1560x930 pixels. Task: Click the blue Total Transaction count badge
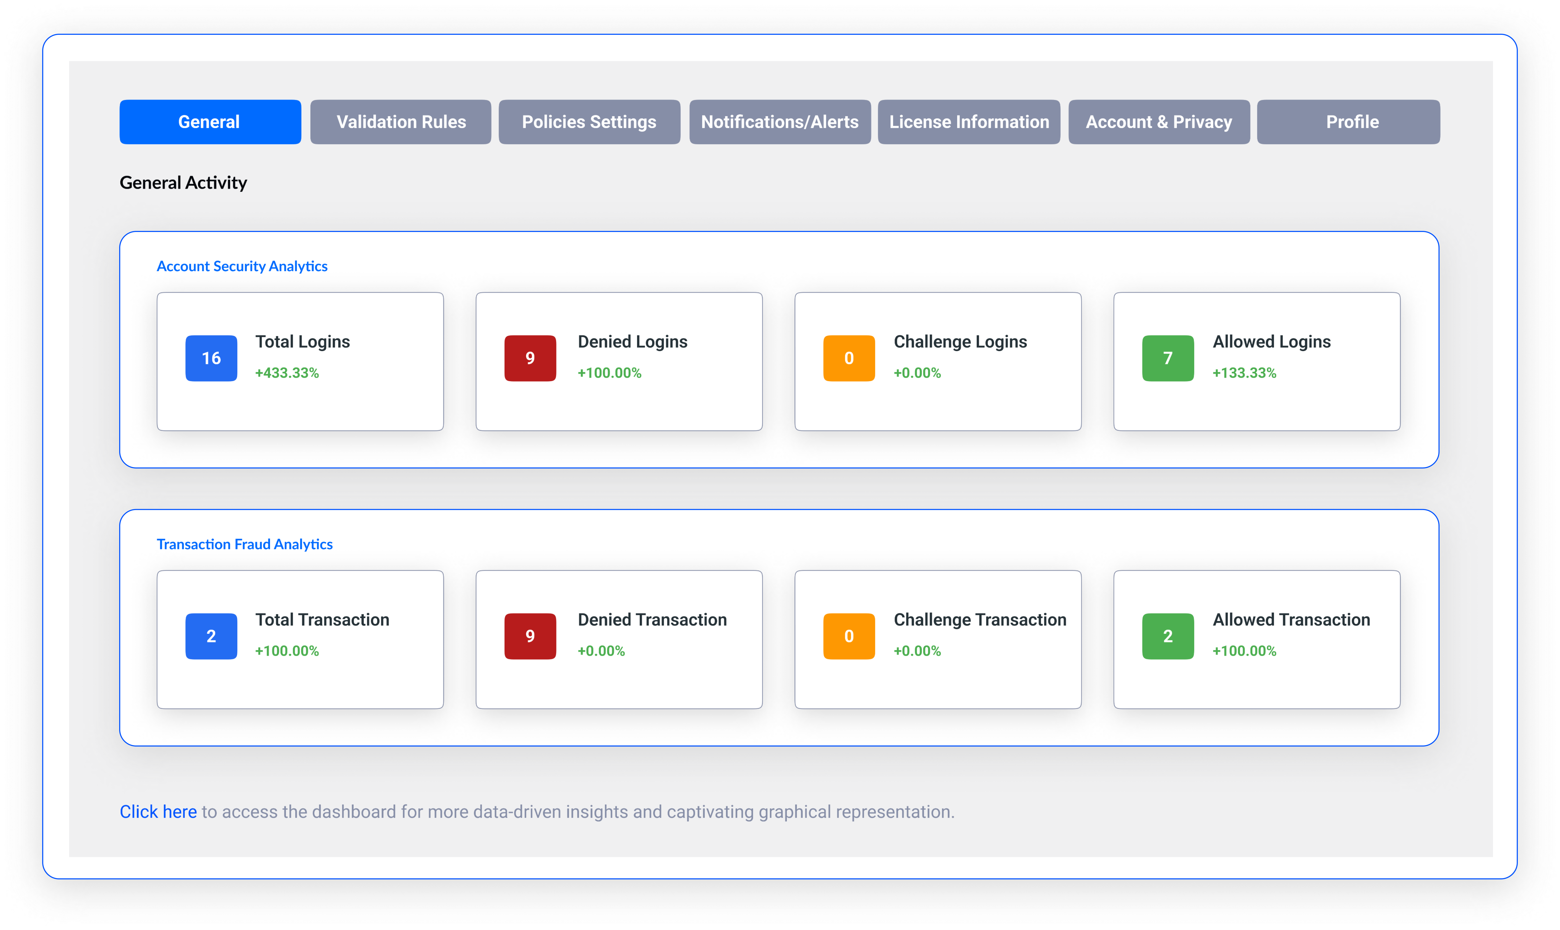click(211, 636)
